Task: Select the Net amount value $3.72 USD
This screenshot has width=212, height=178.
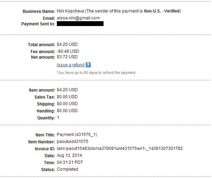Action: point(67,57)
